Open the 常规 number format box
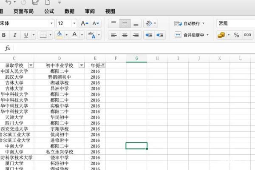Screen dimensions: 255x170 pos(236,23)
